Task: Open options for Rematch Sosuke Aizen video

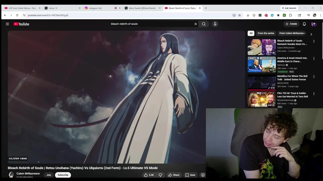Action: 314,41
